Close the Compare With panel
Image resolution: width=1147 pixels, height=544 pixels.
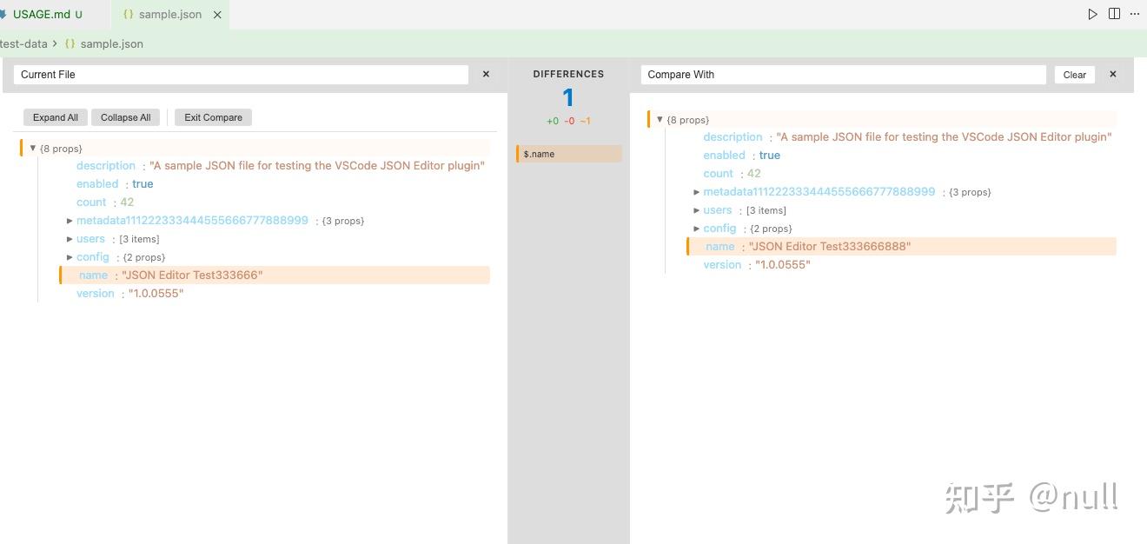1112,75
